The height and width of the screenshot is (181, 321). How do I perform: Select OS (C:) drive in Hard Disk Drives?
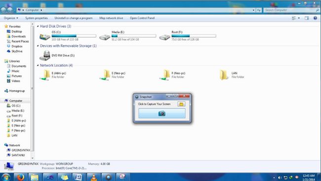pyautogui.click(x=68, y=36)
